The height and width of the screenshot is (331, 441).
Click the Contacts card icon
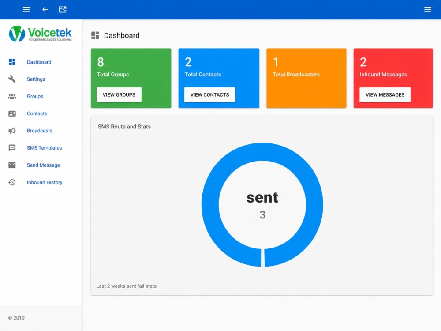[x=12, y=113]
